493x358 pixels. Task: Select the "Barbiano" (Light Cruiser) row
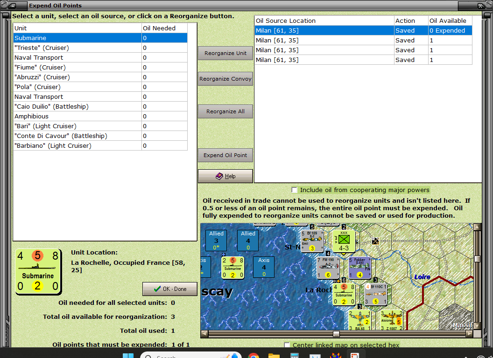pos(100,145)
